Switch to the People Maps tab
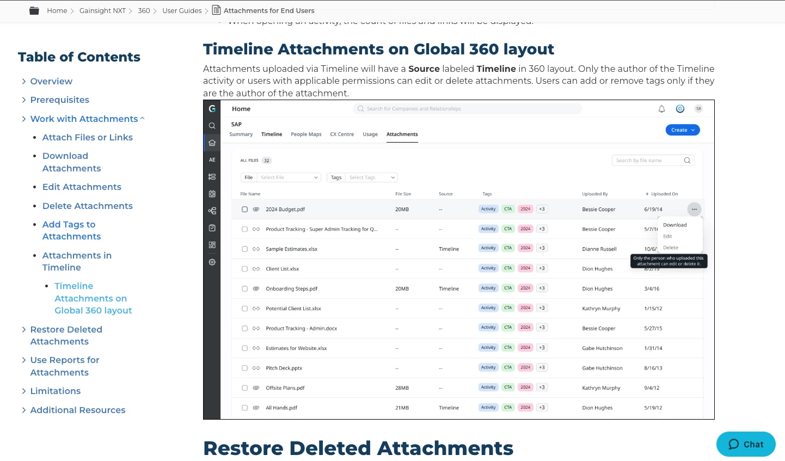The width and height of the screenshot is (785, 461). [x=306, y=134]
